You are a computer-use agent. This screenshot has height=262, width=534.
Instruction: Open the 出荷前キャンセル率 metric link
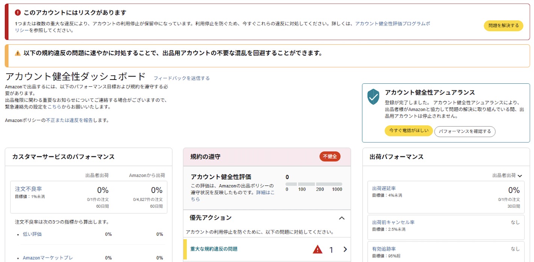point(393,223)
